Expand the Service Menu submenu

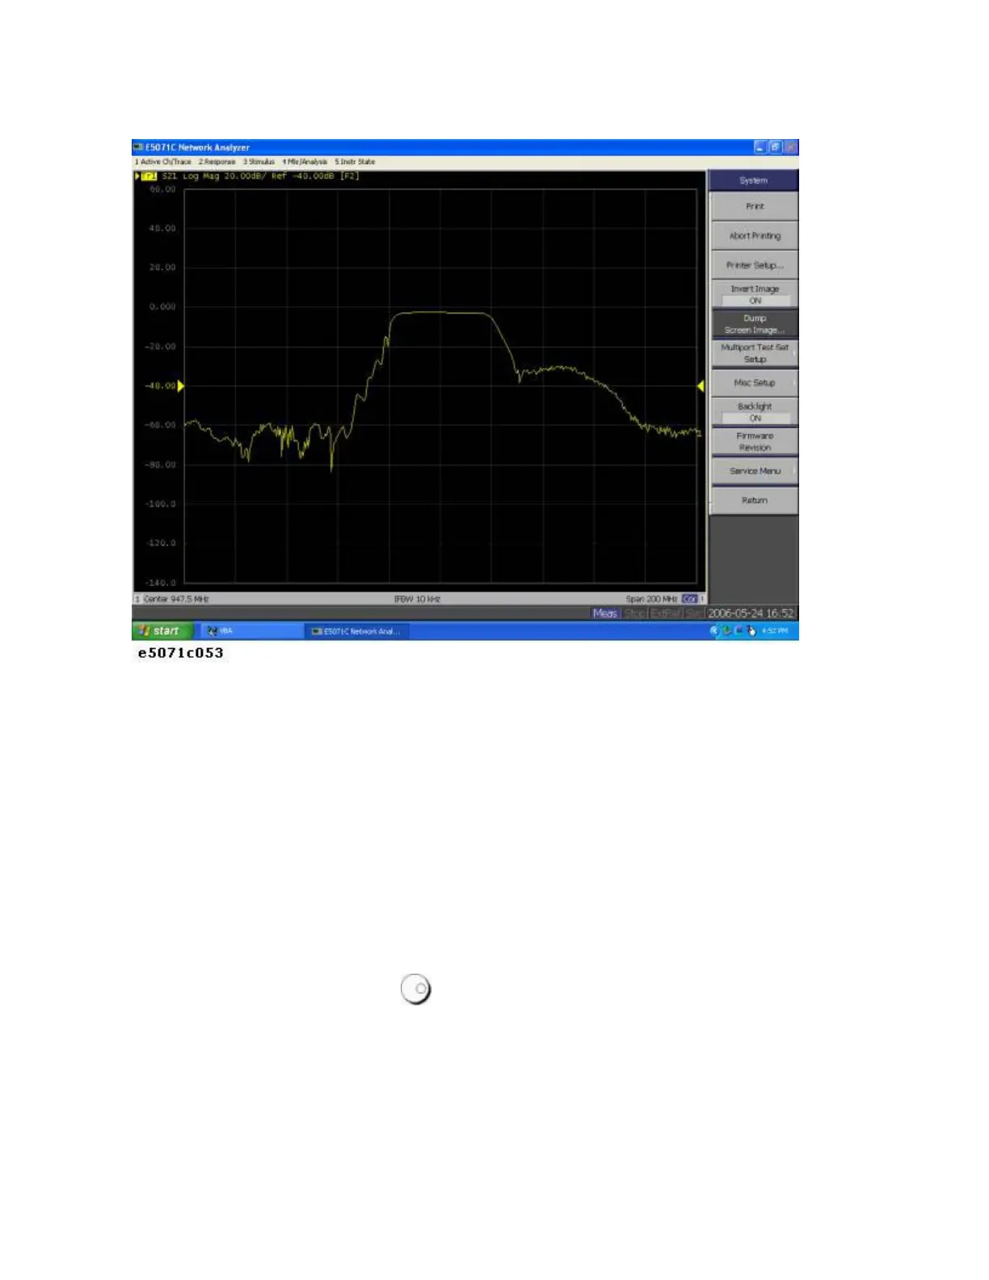[754, 471]
